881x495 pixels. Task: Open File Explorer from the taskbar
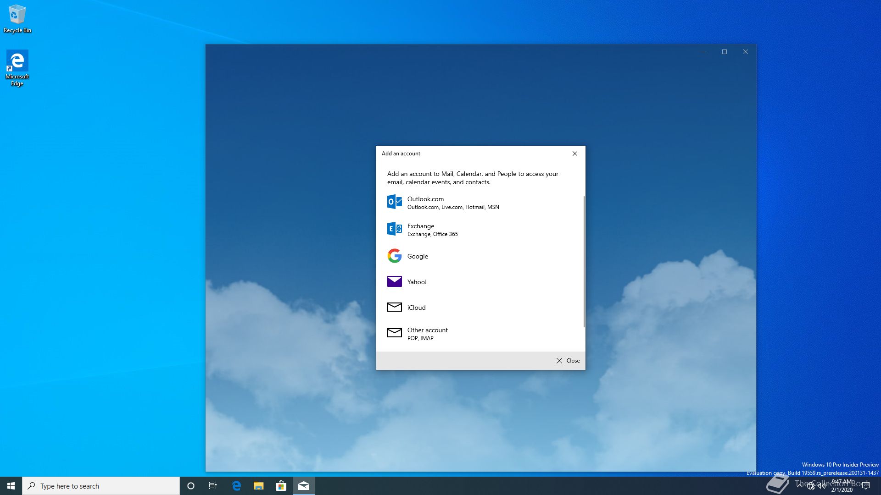point(259,486)
